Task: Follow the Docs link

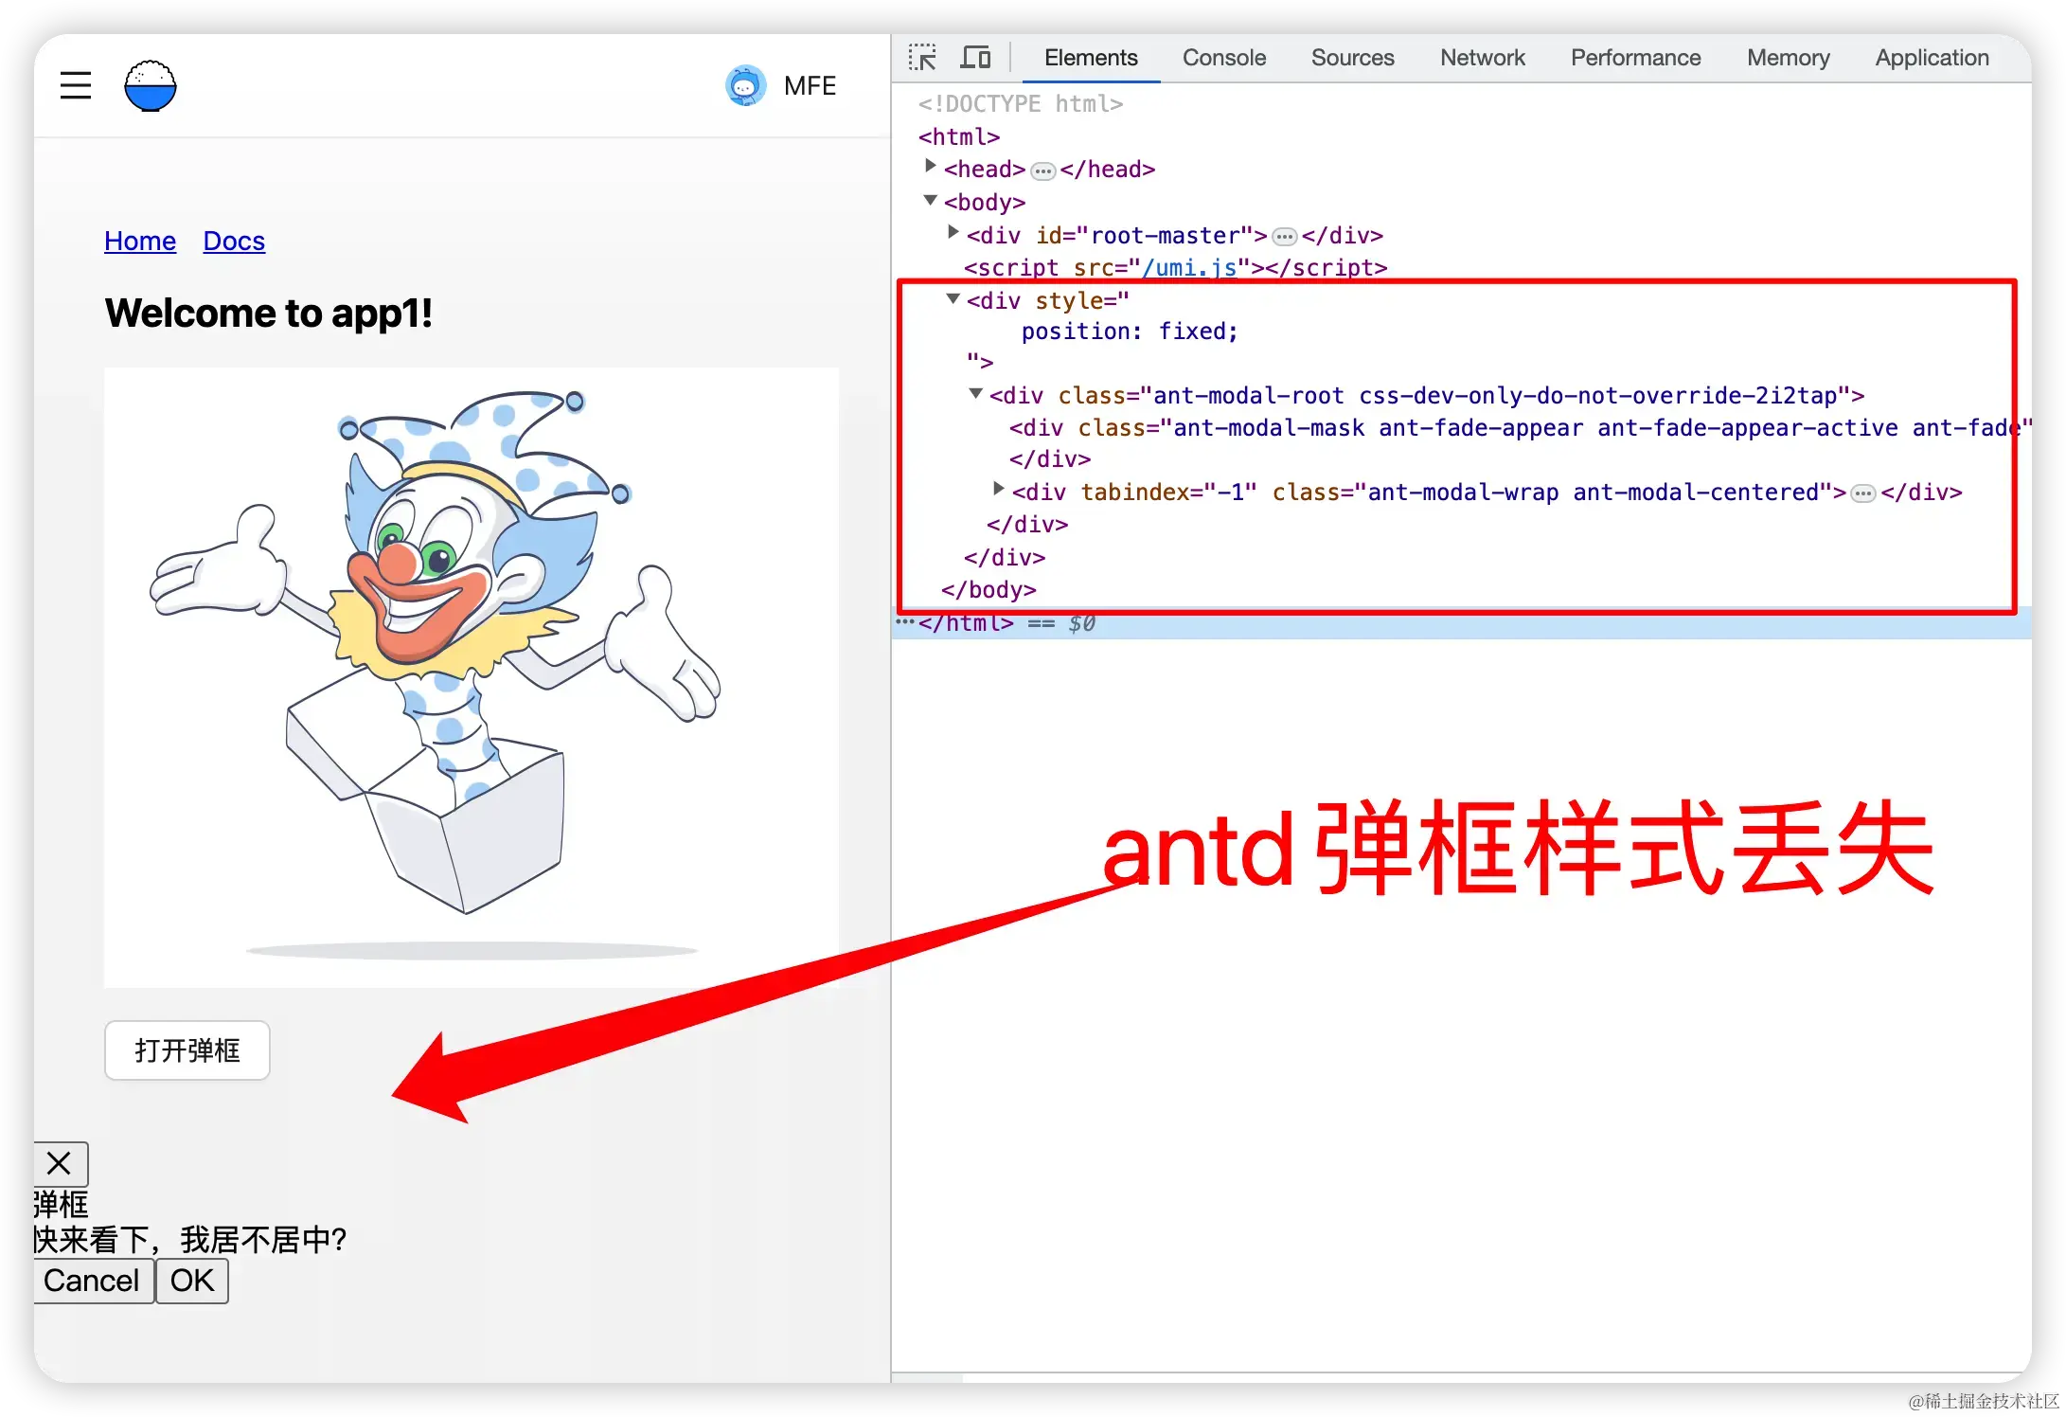Action: (x=234, y=242)
